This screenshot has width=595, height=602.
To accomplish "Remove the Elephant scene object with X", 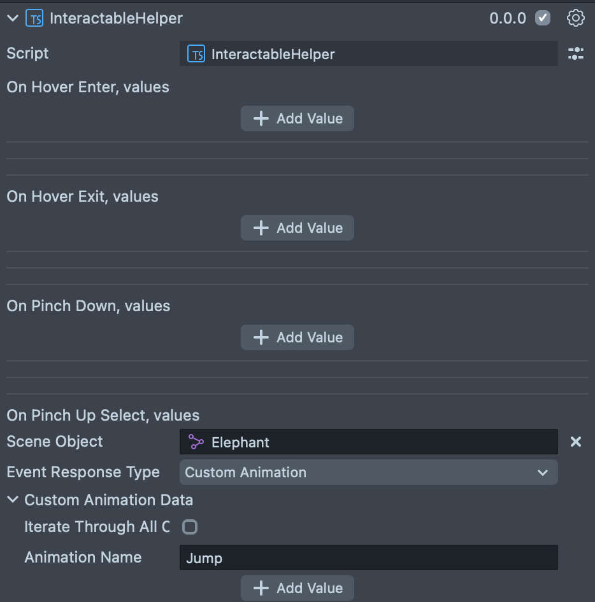I will (575, 442).
